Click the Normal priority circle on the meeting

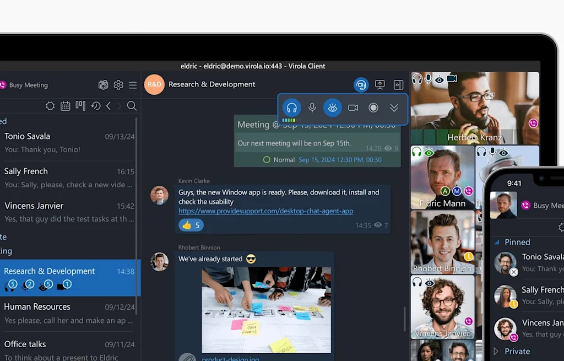pyautogui.click(x=267, y=160)
